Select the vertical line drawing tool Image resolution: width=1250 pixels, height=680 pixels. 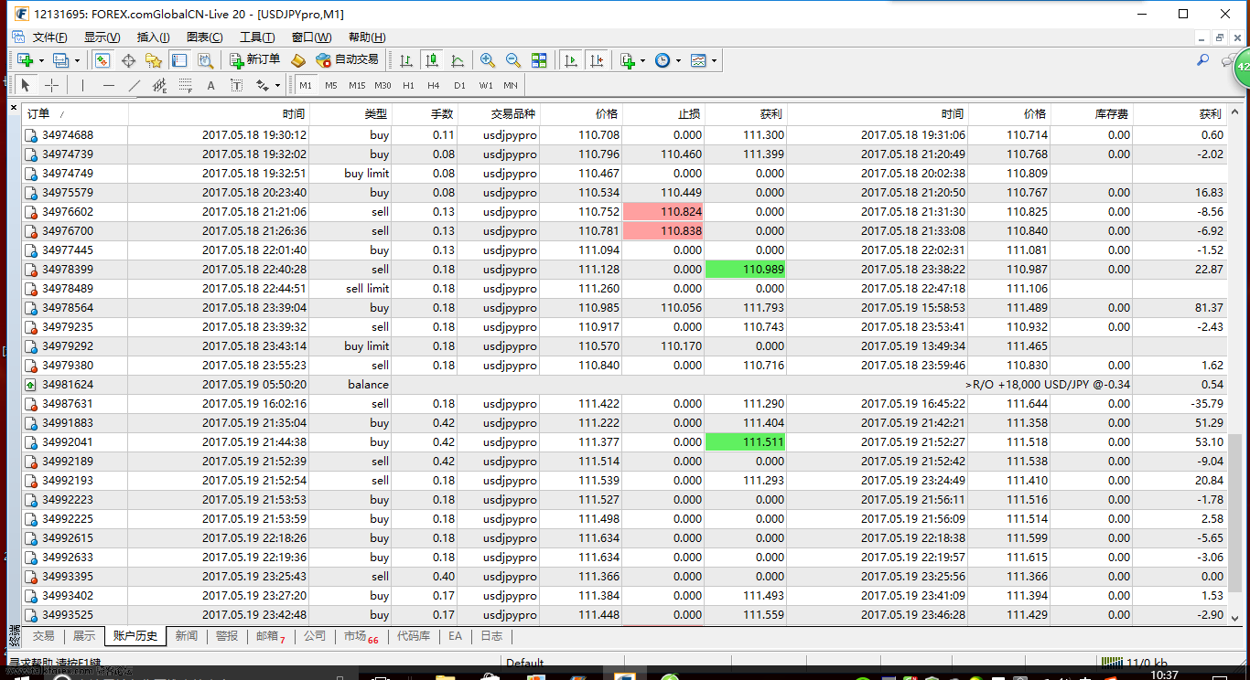click(82, 85)
